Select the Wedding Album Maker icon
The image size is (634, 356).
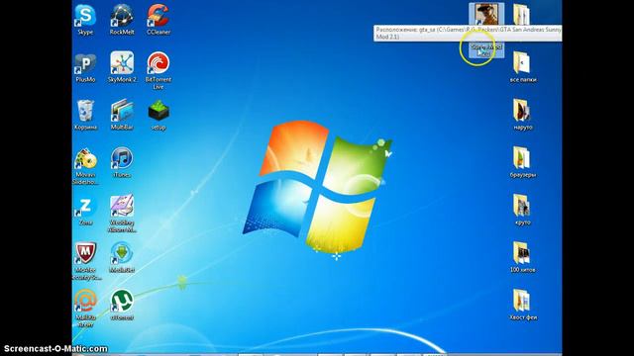pos(122,207)
